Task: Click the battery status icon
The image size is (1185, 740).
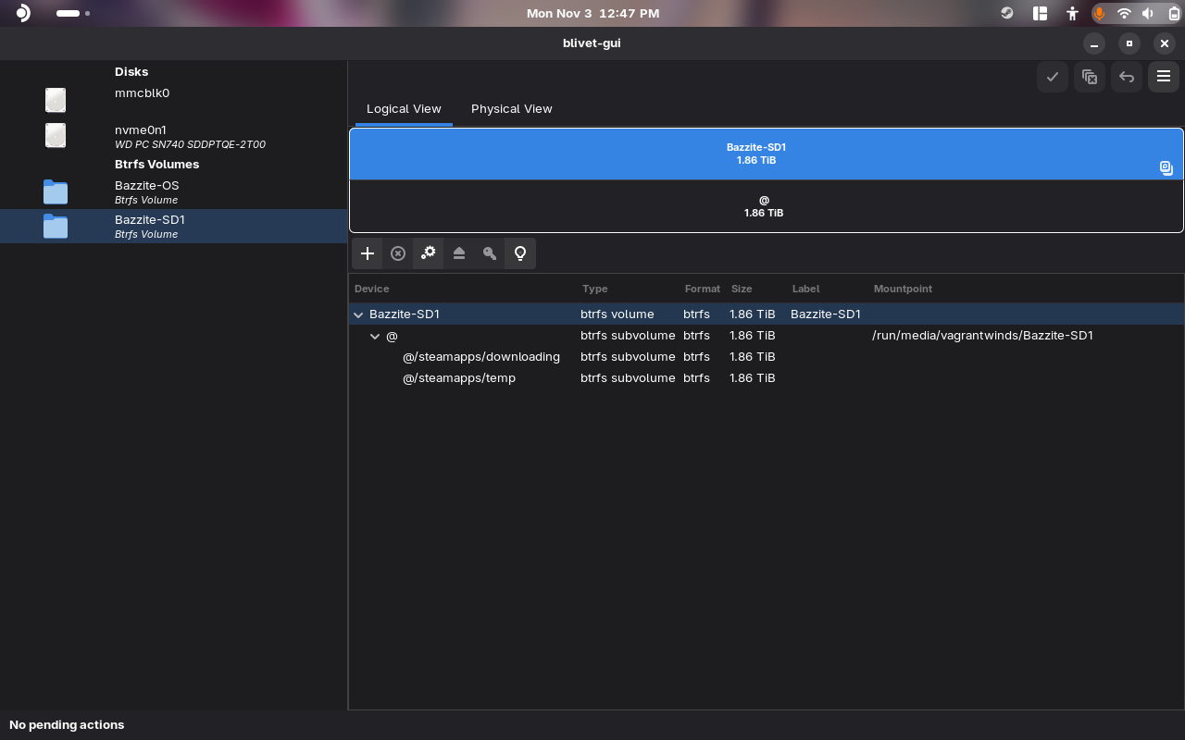Action: tap(1174, 13)
